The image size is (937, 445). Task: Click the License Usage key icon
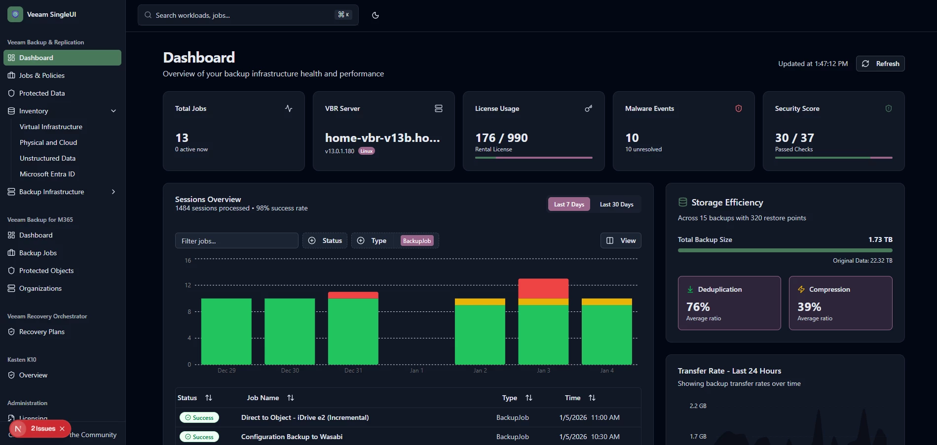click(x=589, y=108)
